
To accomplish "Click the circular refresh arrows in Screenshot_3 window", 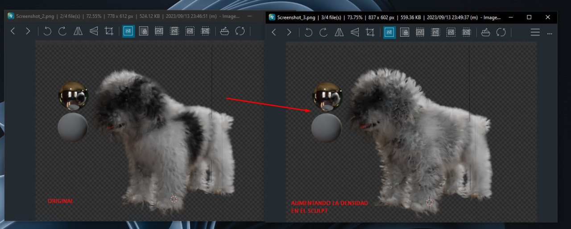I will [x=501, y=32].
